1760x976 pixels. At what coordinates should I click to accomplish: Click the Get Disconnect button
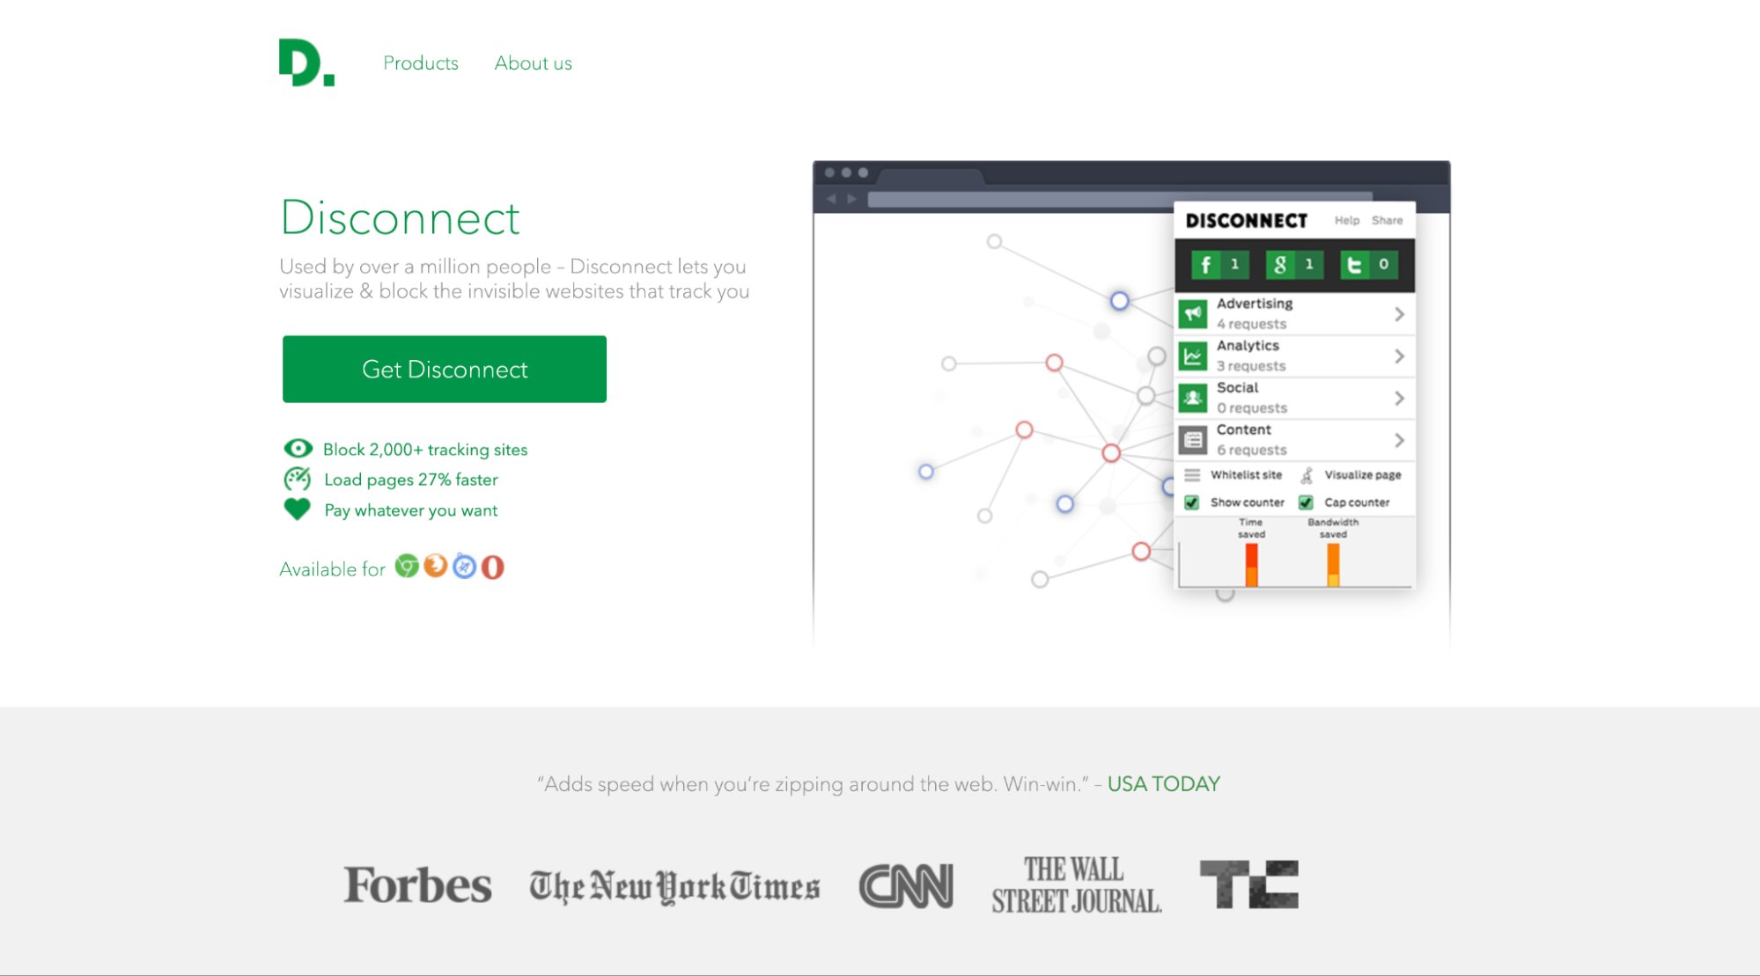click(x=445, y=369)
